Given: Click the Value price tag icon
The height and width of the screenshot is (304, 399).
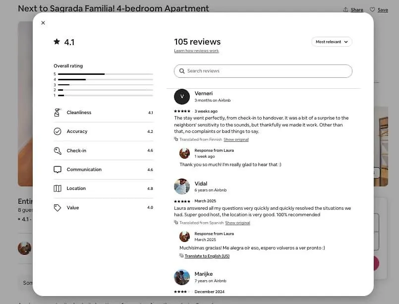Looking at the screenshot, I should (x=57, y=208).
